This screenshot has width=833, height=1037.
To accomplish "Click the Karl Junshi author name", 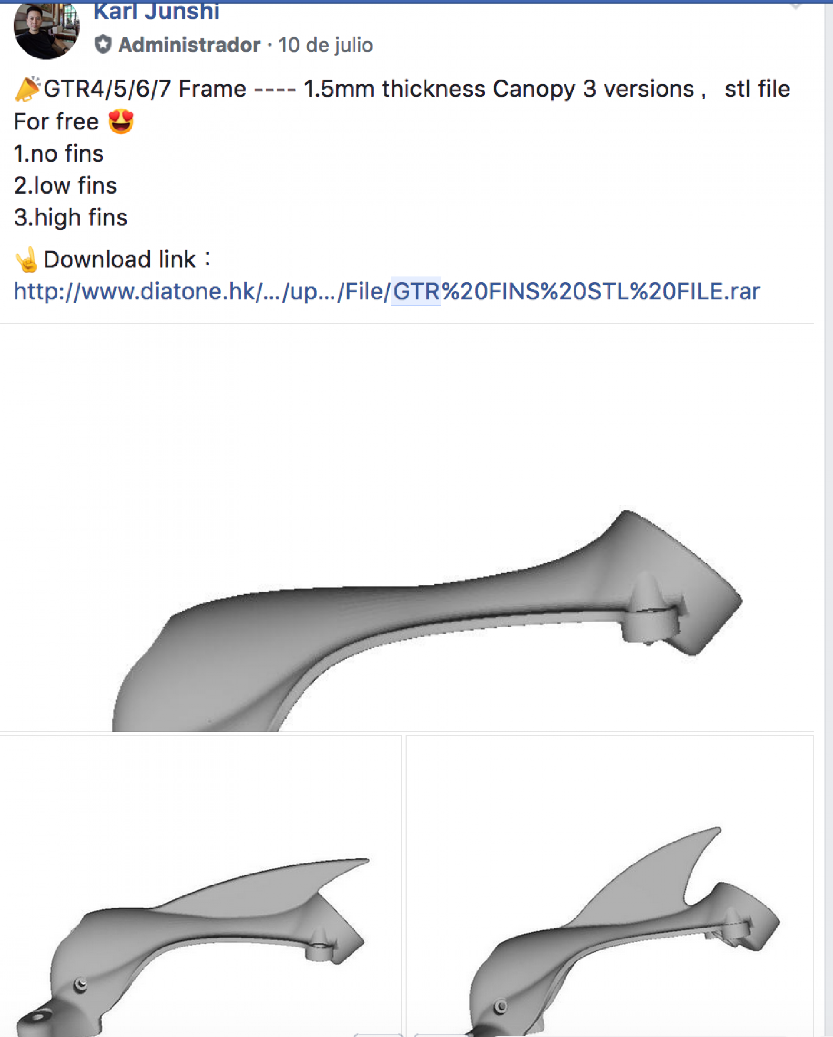I will [157, 12].
